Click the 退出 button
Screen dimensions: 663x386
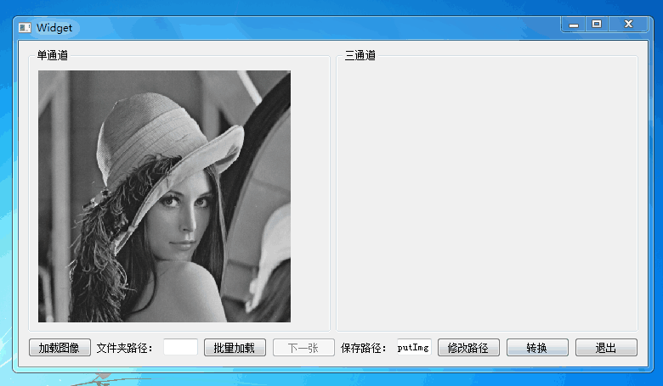click(606, 348)
